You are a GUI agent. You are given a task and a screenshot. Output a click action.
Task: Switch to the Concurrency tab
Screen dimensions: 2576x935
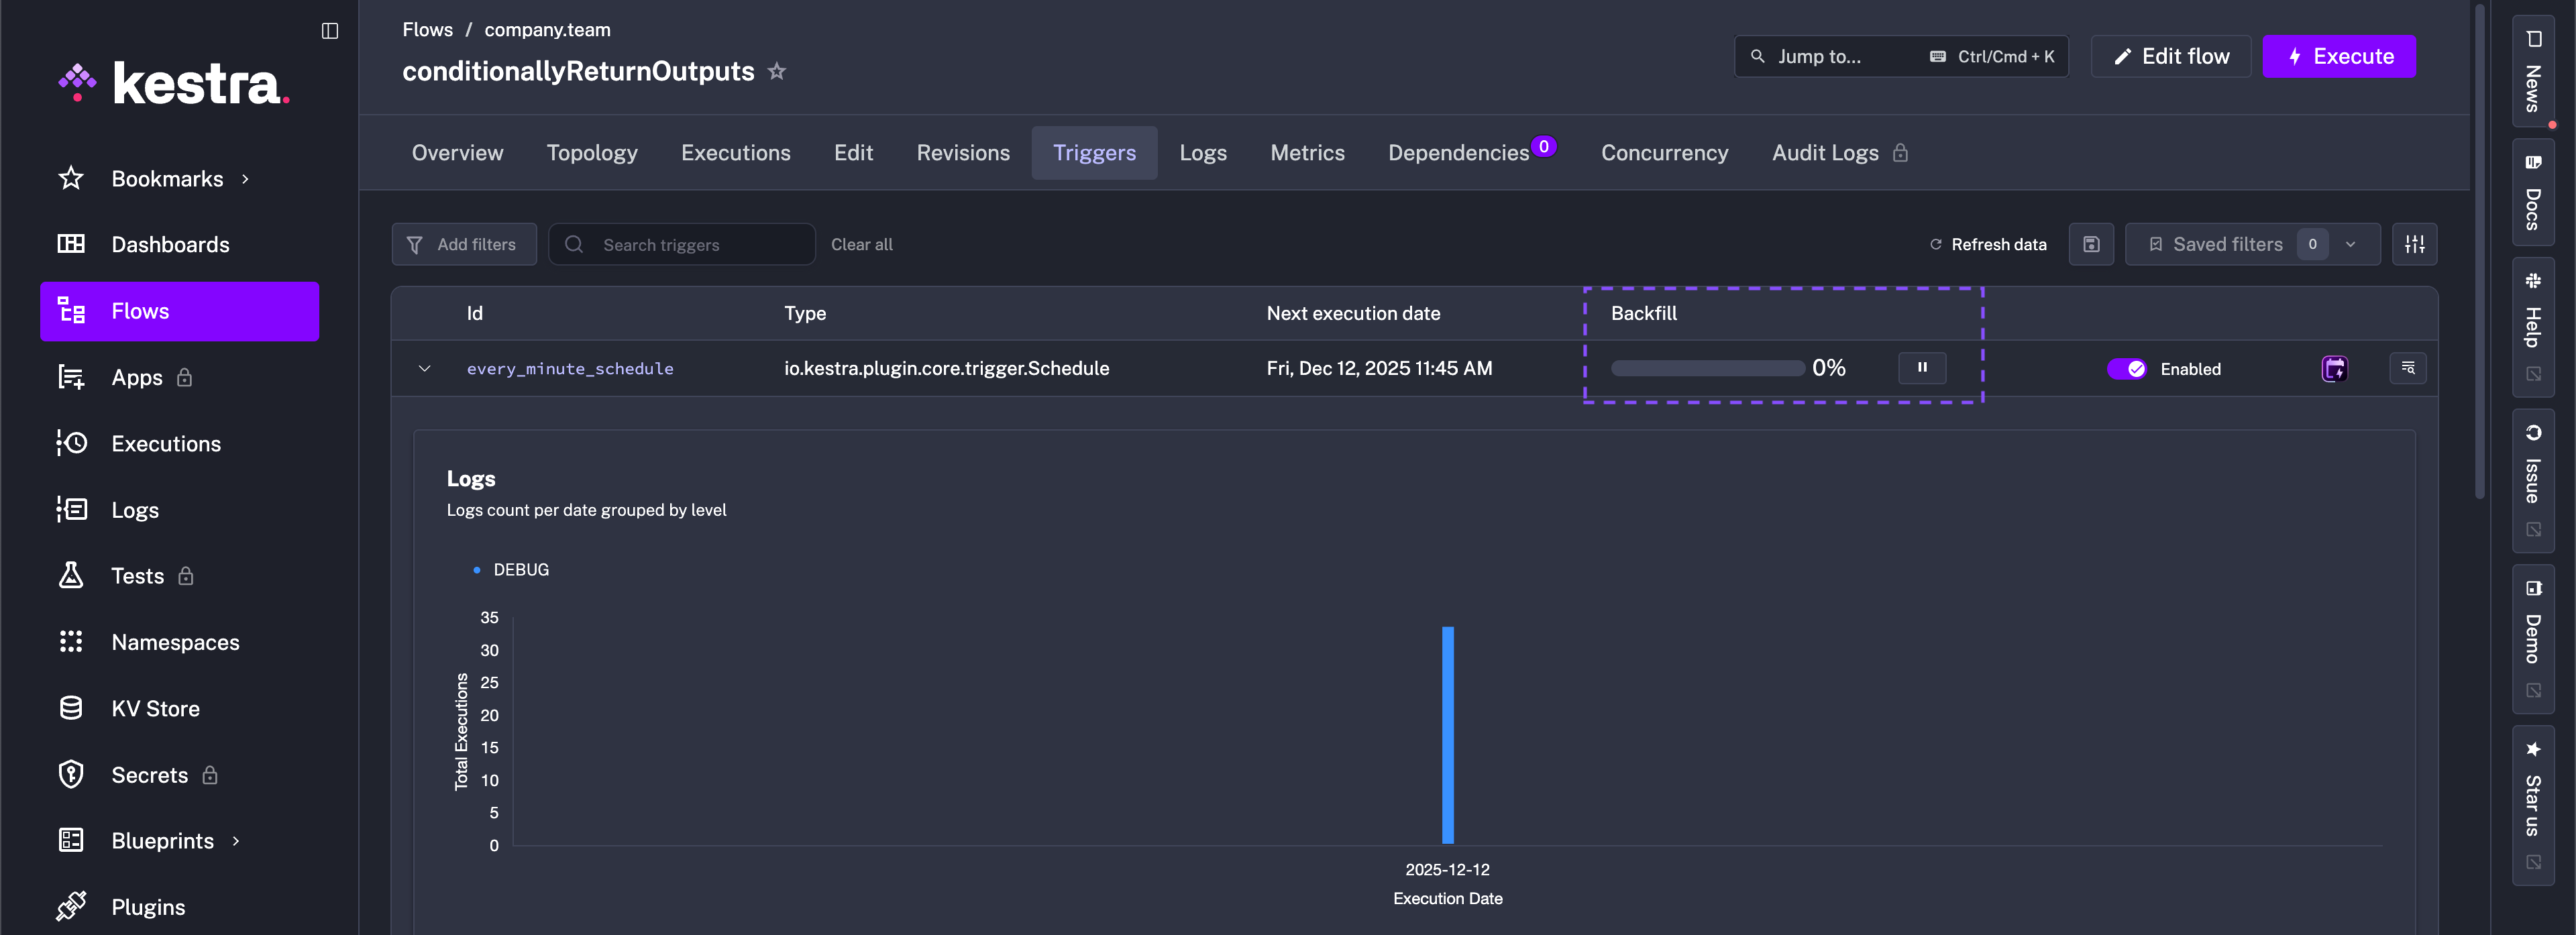tap(1664, 153)
